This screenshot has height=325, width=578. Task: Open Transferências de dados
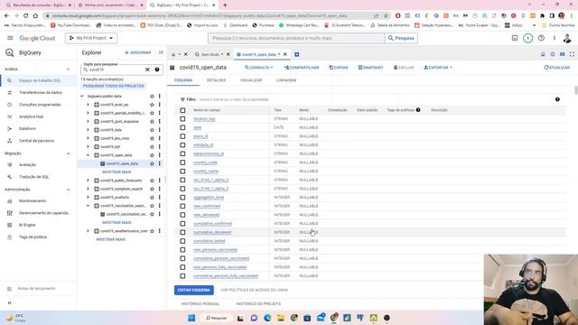coord(38,92)
